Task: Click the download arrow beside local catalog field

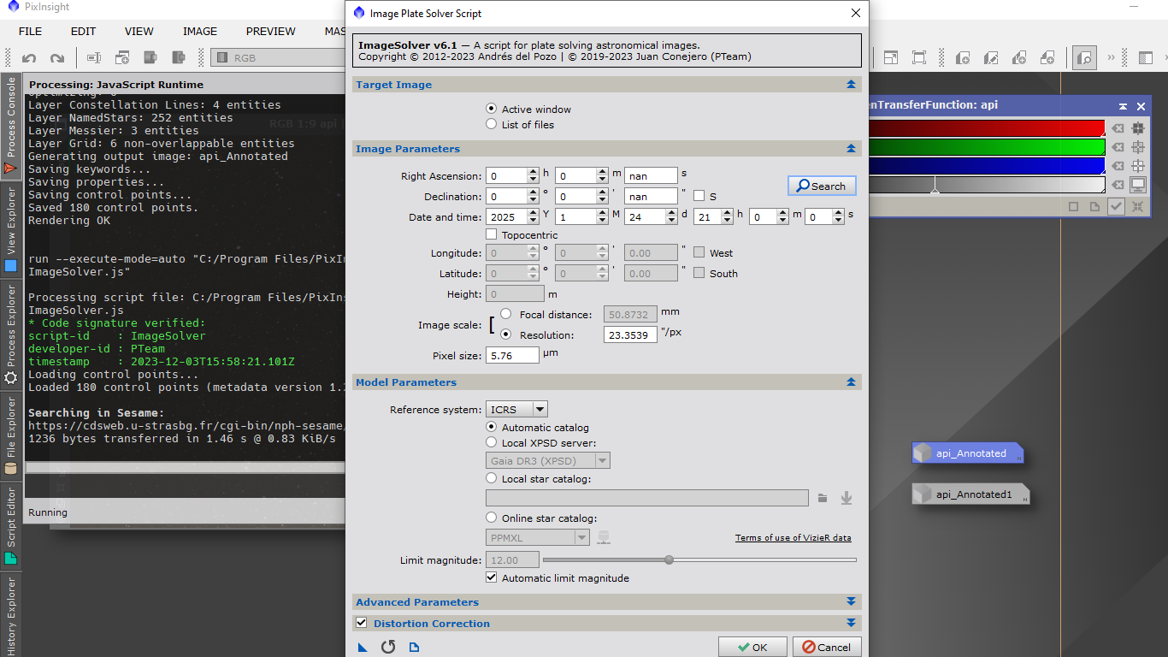Action: pyautogui.click(x=847, y=498)
